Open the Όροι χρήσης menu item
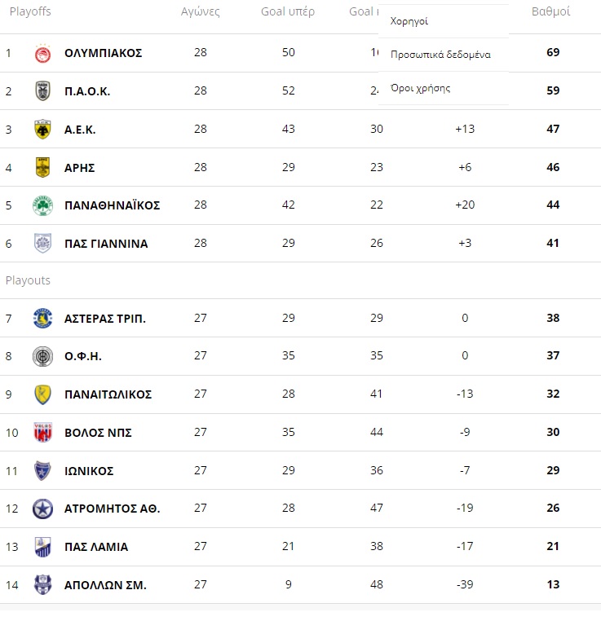The height and width of the screenshot is (621, 601). tap(420, 88)
